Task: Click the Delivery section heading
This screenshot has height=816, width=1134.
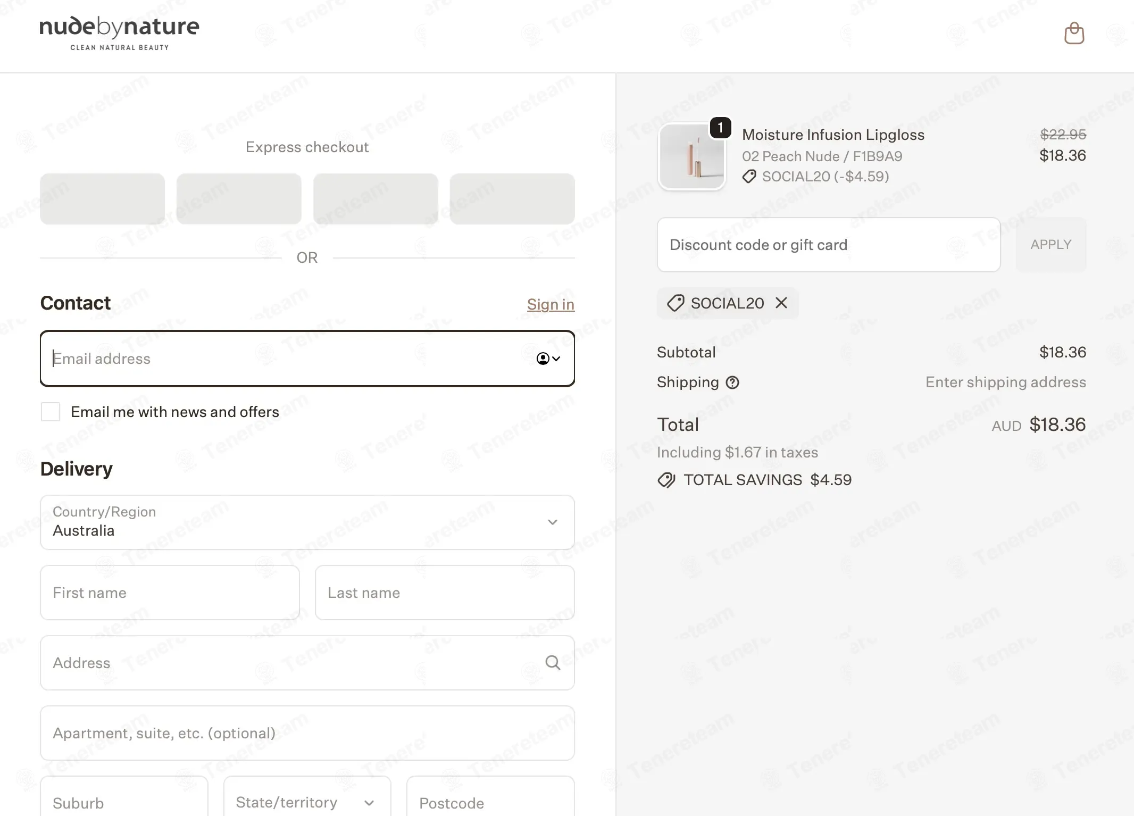Action: [77, 469]
